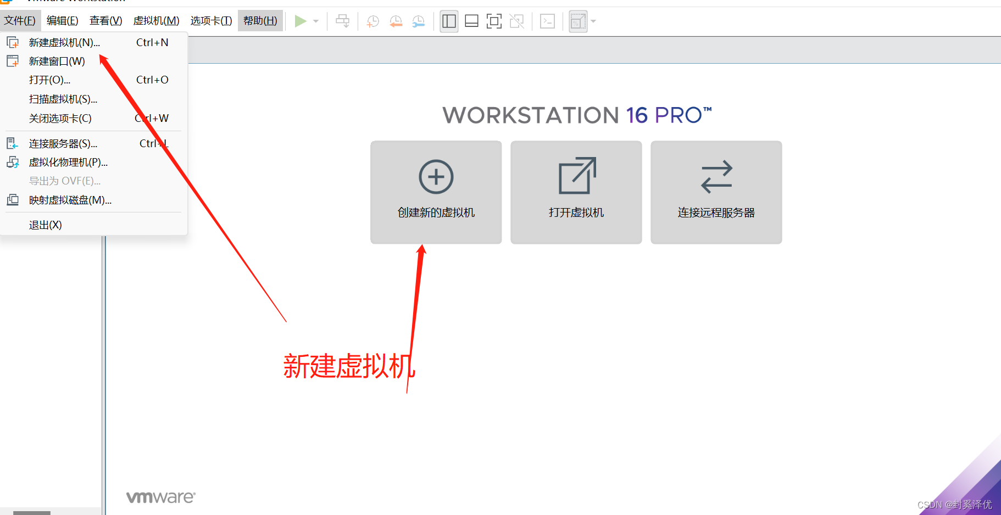
Task: Choose 关闭选项卡(C) menu entry
Action: 94,118
